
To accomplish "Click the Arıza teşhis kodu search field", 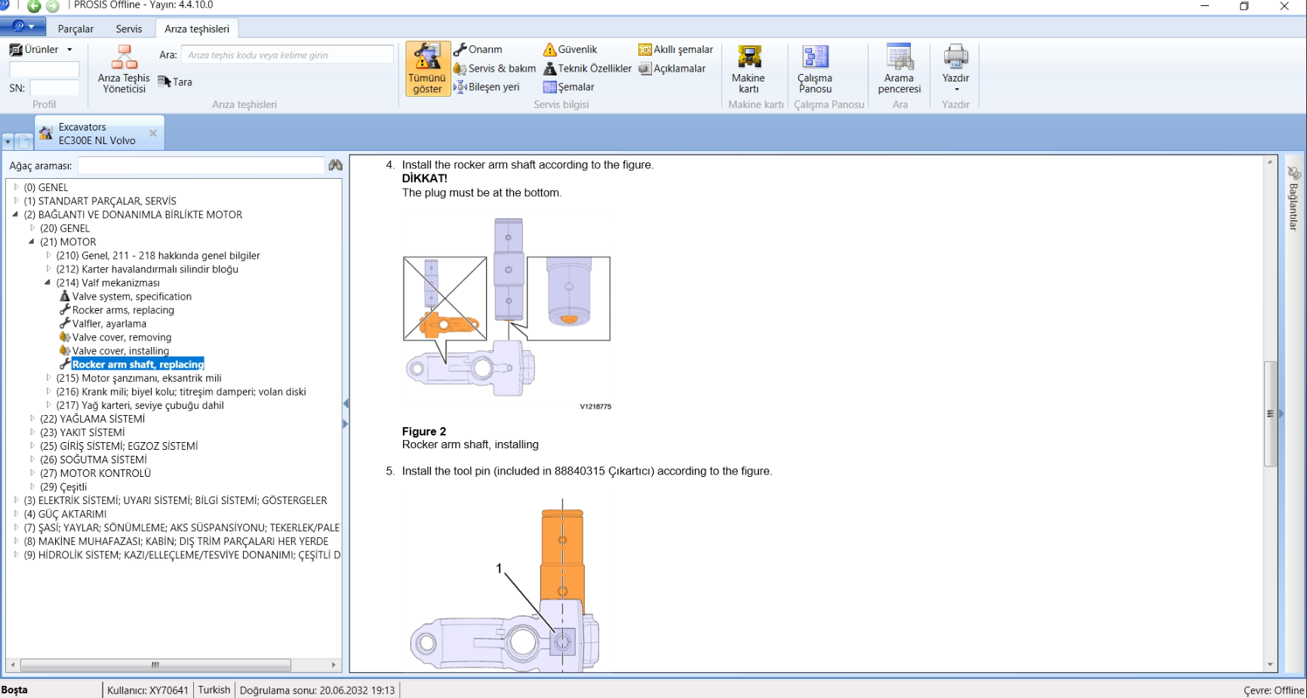I will [x=287, y=55].
